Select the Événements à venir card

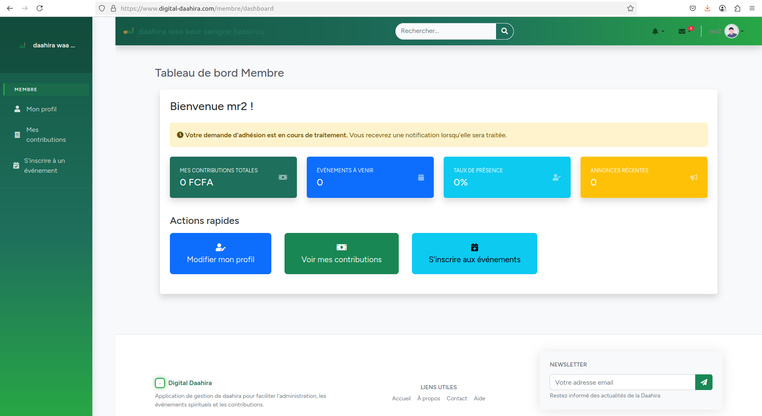370,177
